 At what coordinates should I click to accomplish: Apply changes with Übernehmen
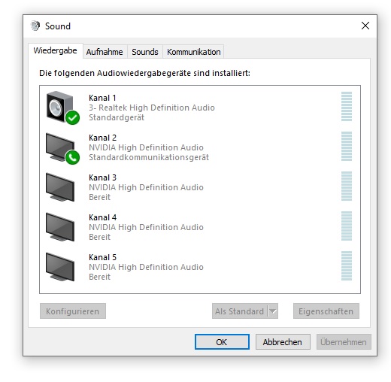(344, 341)
